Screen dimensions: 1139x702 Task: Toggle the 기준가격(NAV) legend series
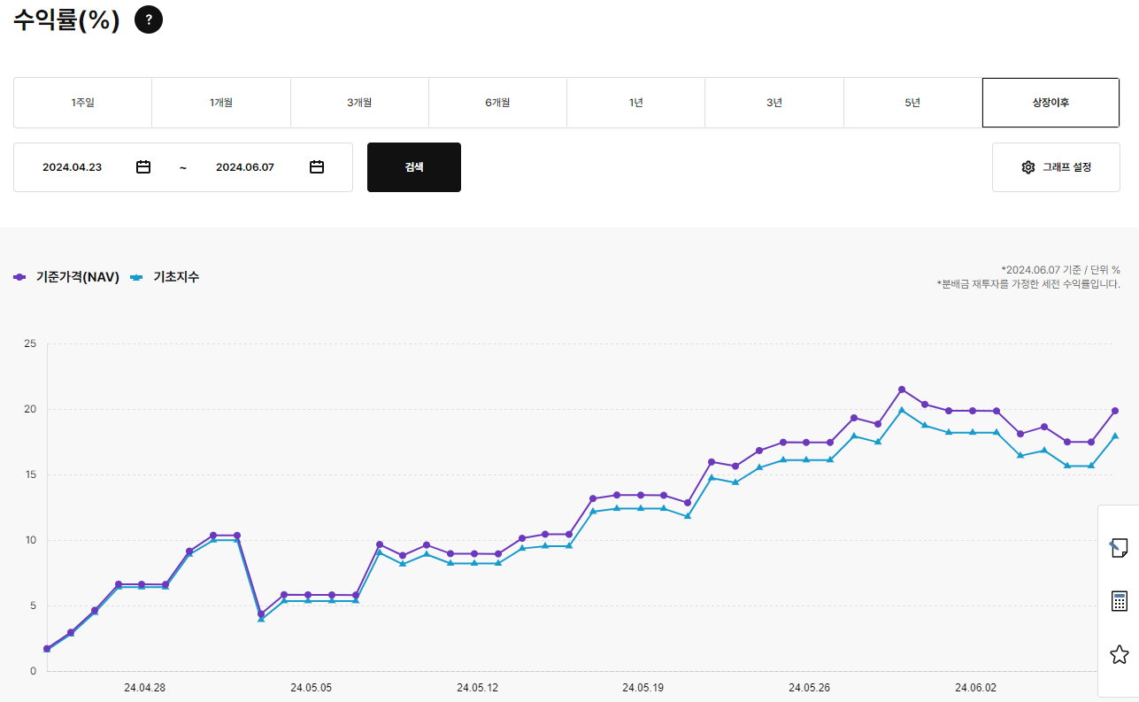(x=66, y=277)
